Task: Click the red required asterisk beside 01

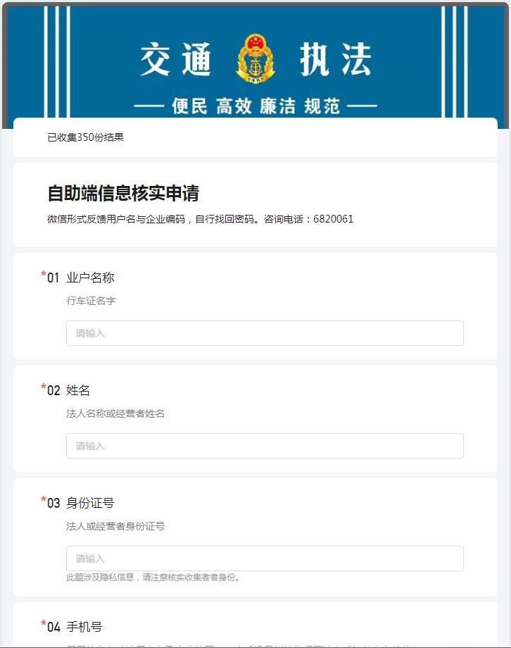Action: click(x=43, y=275)
